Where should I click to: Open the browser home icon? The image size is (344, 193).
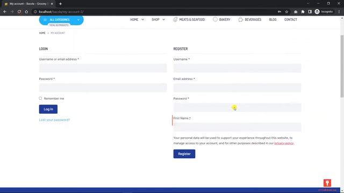(x=26, y=12)
